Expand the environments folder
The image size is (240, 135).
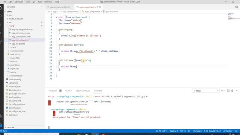coord(16,51)
